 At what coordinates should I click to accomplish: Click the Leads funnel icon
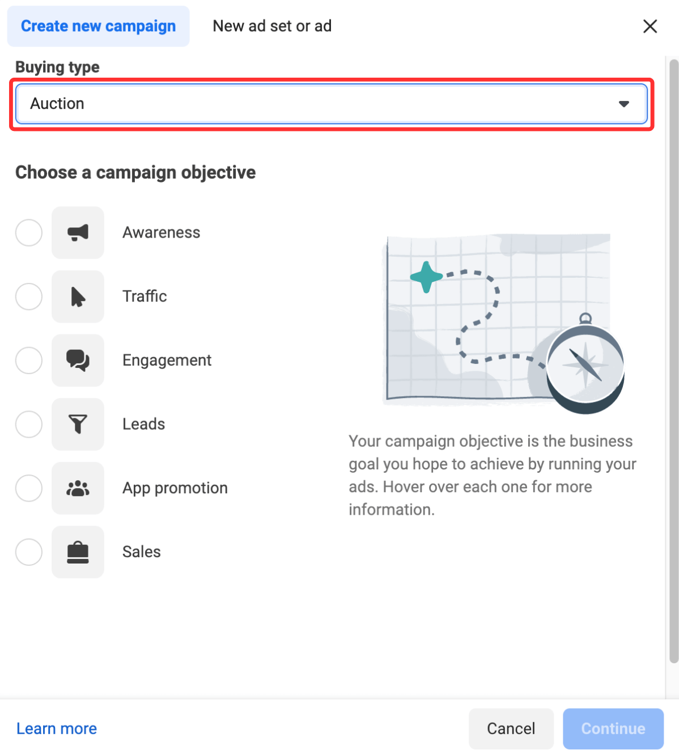[78, 424]
